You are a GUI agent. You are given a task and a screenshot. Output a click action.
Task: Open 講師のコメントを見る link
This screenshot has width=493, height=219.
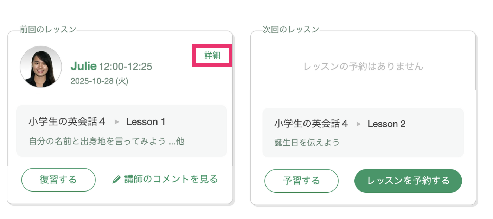171,179
